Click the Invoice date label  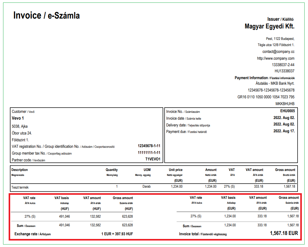point(184,118)
